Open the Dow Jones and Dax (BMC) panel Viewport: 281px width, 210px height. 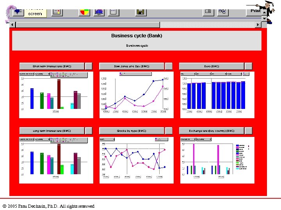tap(132, 66)
